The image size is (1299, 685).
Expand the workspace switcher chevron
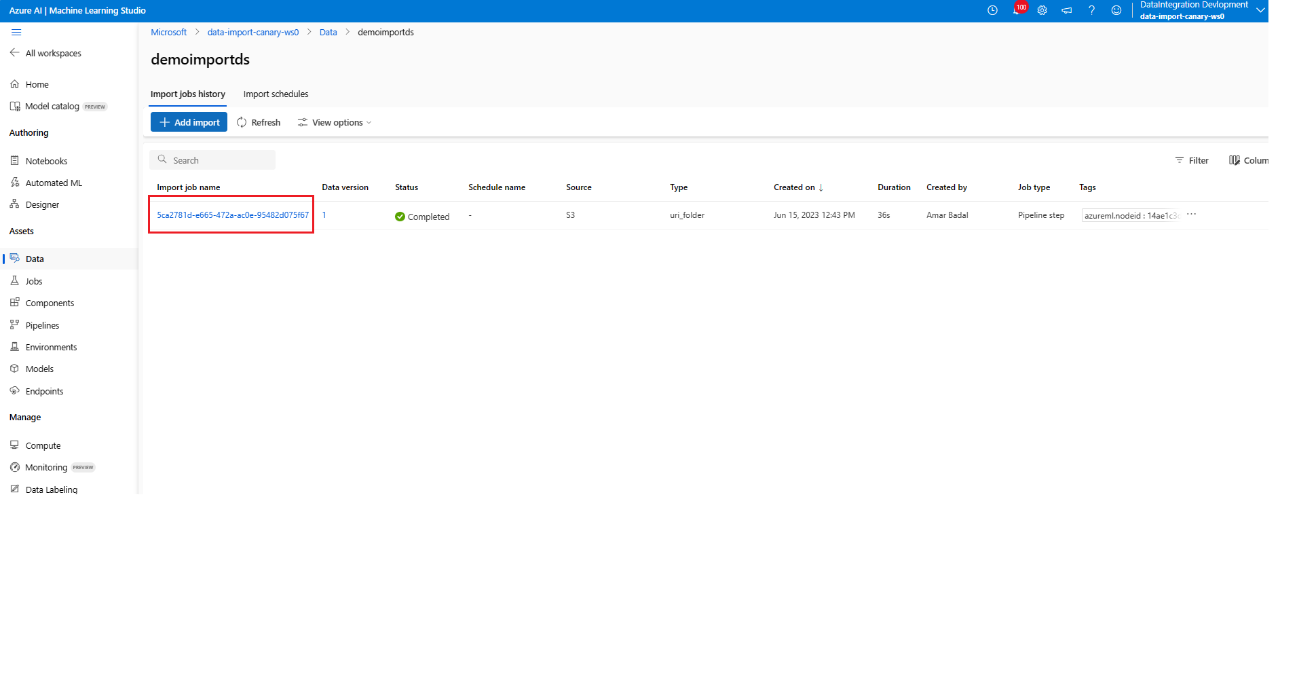1260,10
